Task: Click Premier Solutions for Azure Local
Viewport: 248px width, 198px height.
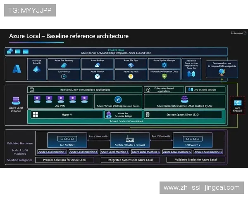Action: click(64, 160)
